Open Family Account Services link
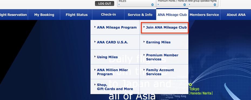 point(160,72)
